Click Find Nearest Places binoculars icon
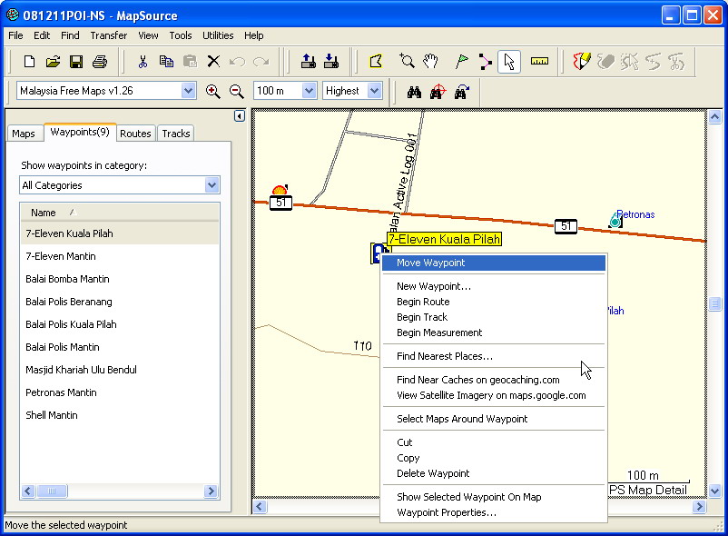This screenshot has height=536, width=728. tap(438, 92)
